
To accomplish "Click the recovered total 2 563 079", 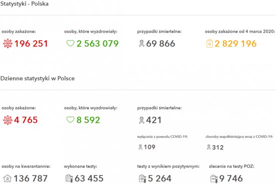I will [98, 44].
